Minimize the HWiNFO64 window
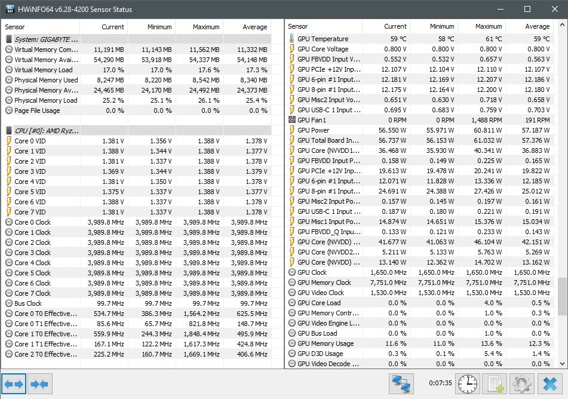568x399 pixels. 501,9
